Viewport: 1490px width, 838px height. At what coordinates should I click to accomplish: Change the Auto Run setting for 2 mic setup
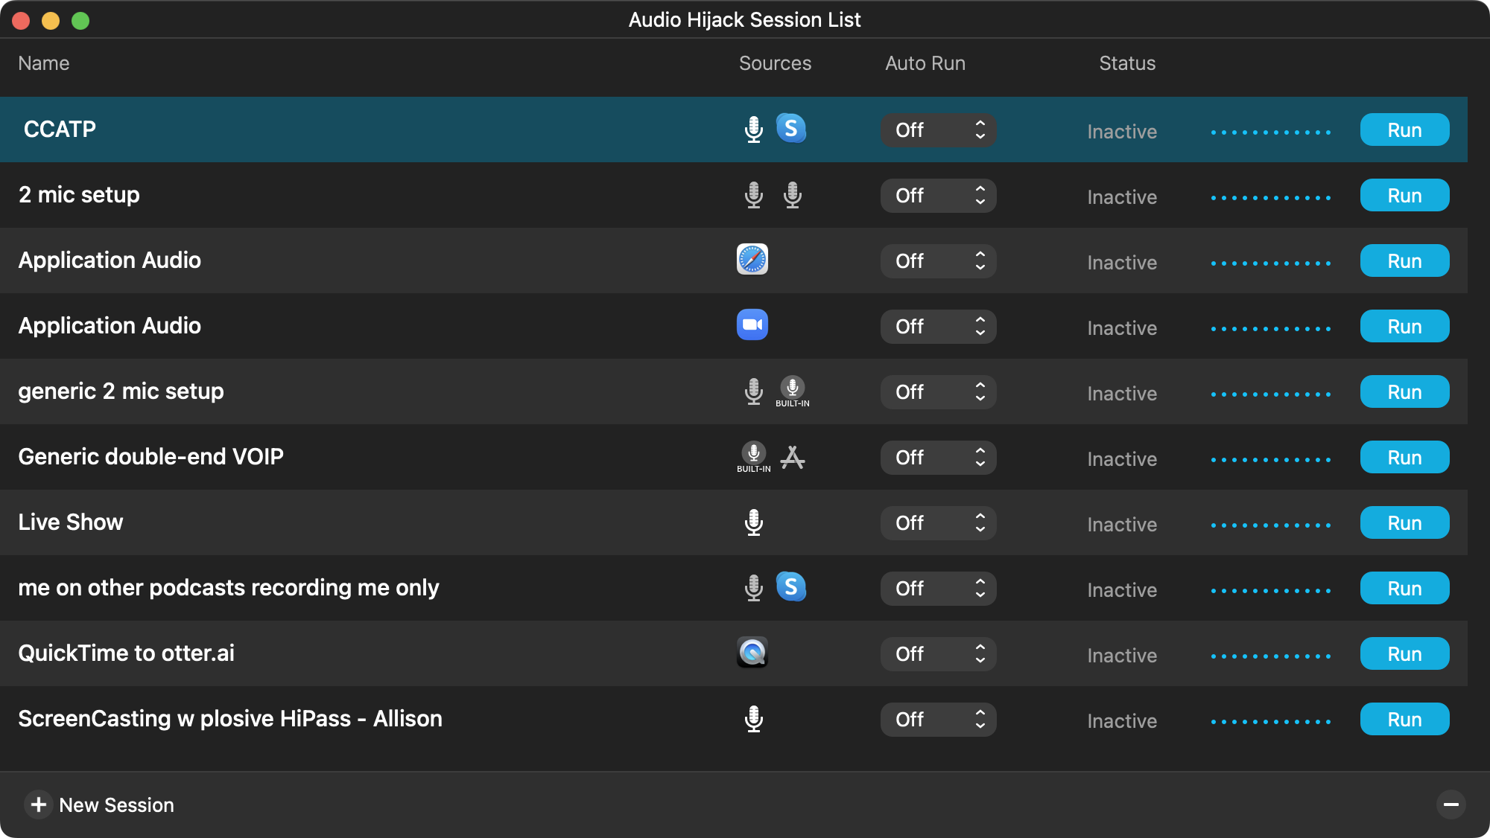[938, 196]
